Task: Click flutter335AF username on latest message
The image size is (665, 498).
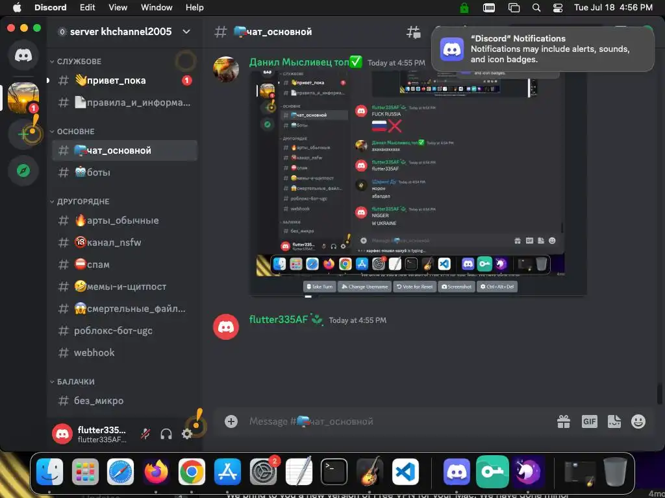Action: (x=278, y=320)
